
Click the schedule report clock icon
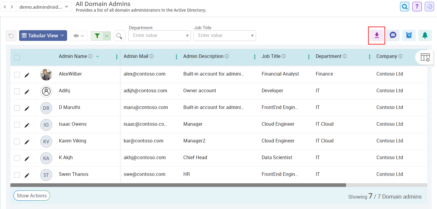click(x=409, y=35)
